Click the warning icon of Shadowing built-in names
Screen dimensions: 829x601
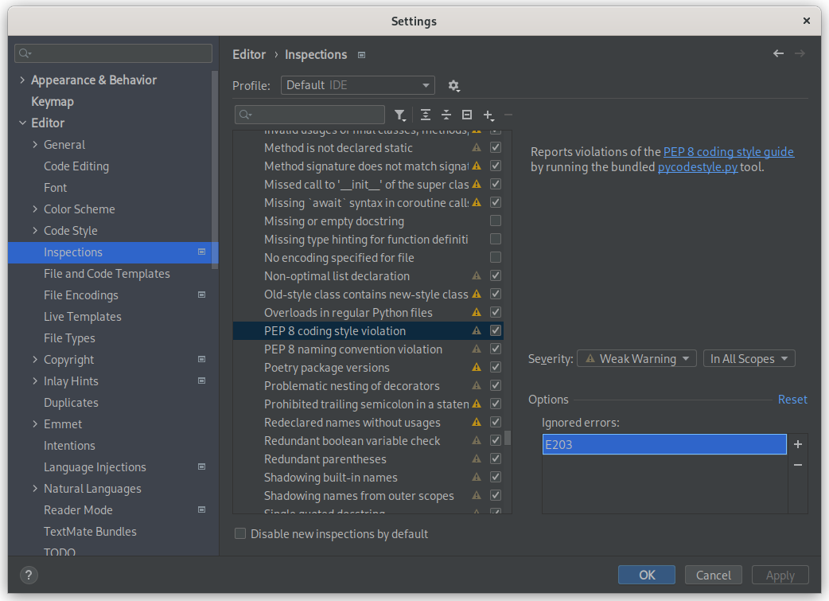point(477,477)
